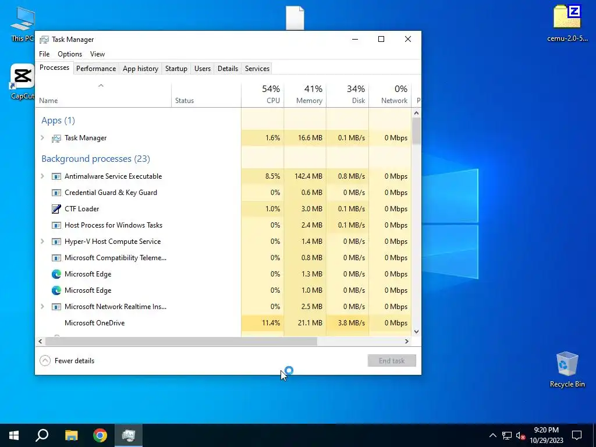Open the Windows Start menu

(14, 435)
